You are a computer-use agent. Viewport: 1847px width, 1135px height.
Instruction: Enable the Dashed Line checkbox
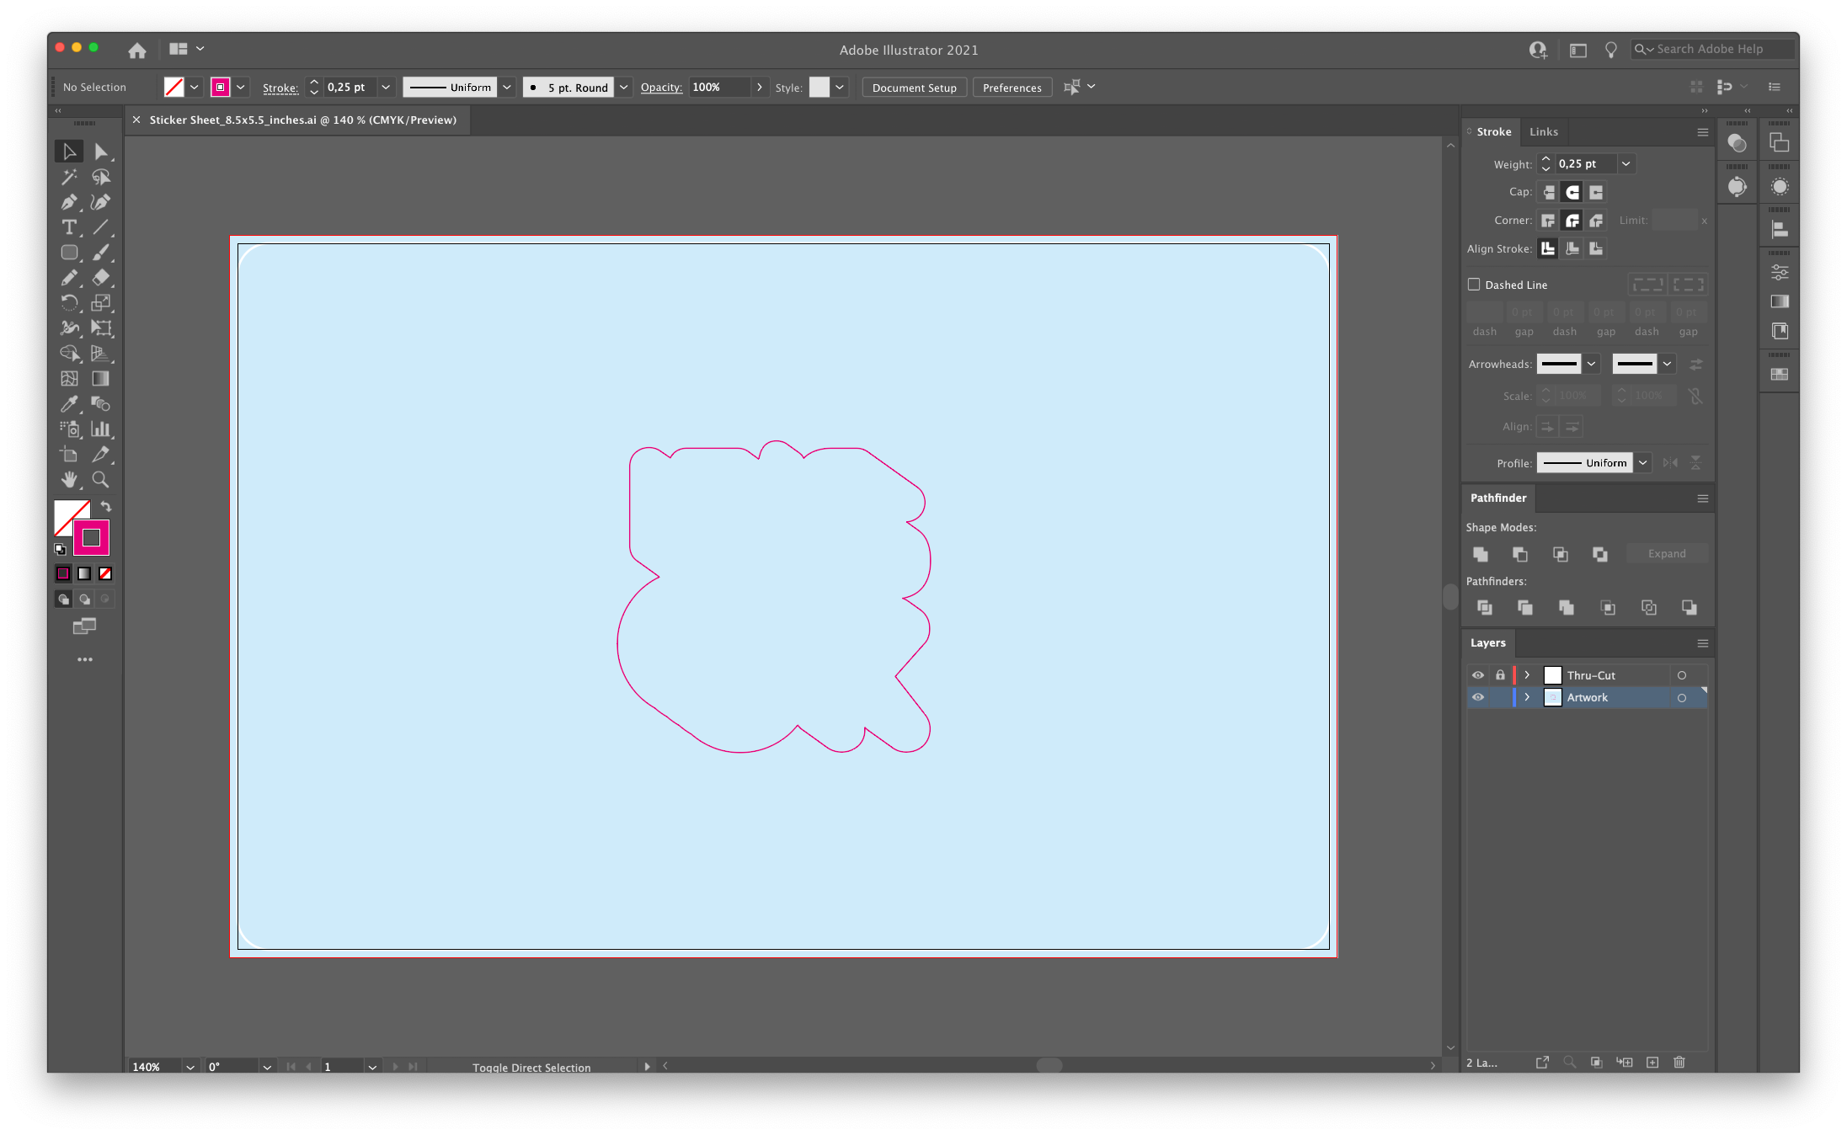[1474, 285]
